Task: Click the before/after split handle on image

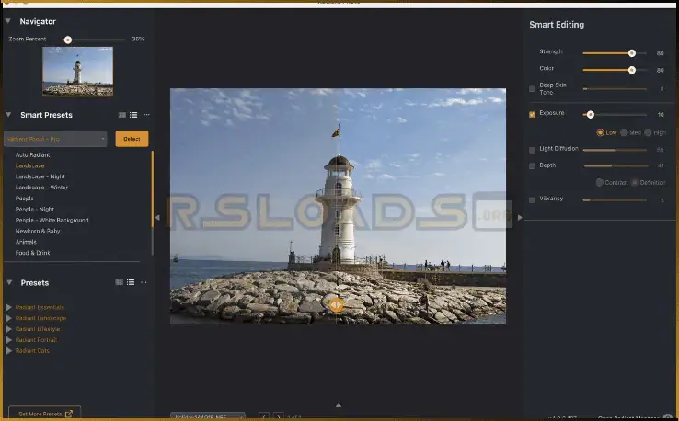Action: coord(337,305)
